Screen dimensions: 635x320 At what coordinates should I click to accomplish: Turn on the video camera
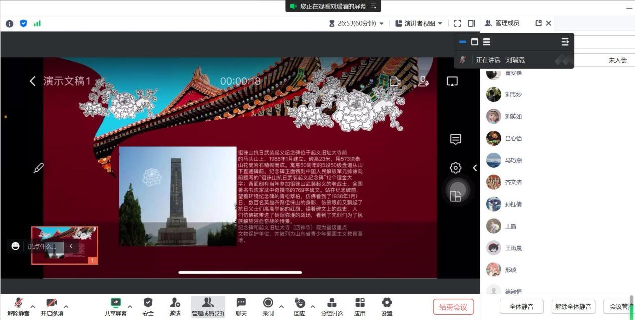point(52,306)
